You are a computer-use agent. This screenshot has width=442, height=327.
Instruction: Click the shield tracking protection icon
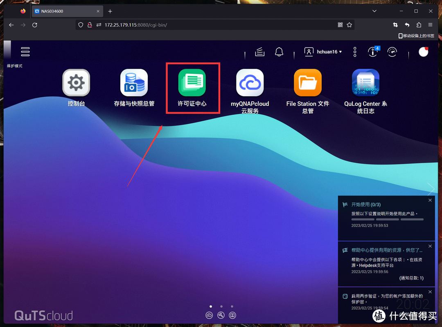(x=81, y=25)
